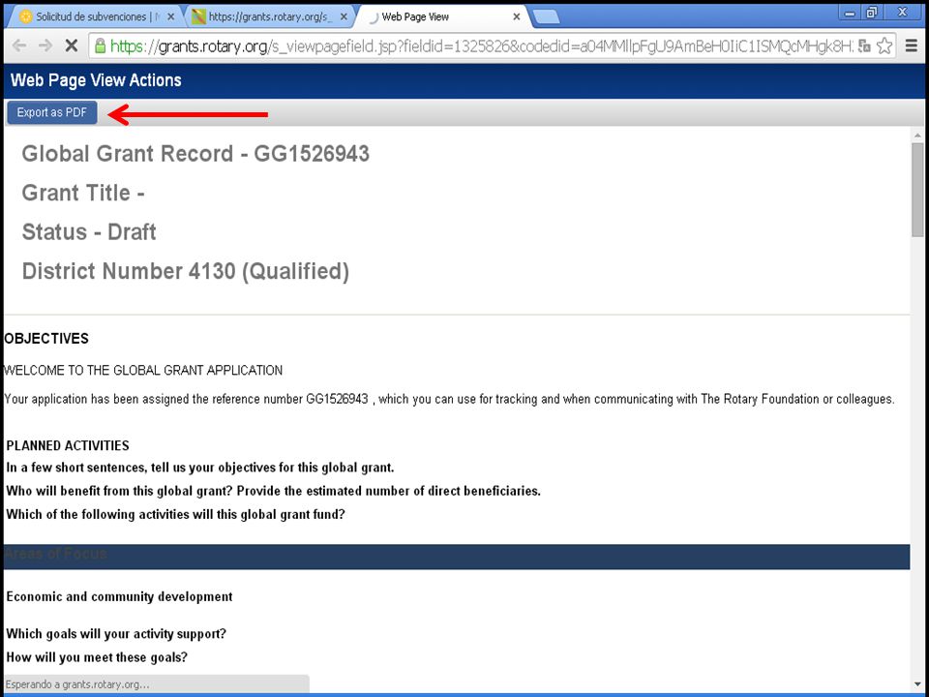Minimize the browser window
The image size is (929, 697).
tap(850, 13)
